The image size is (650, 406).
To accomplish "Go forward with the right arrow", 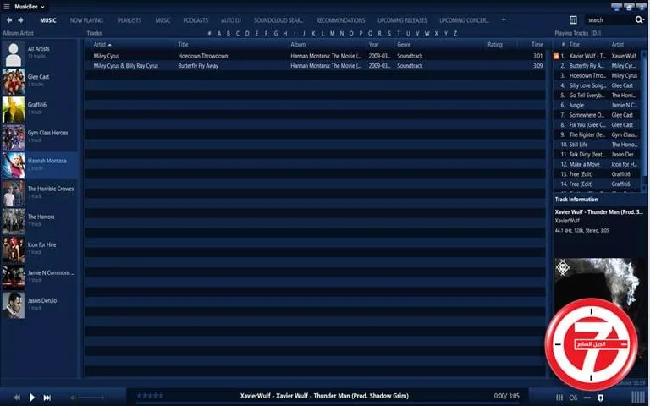I will point(20,20).
